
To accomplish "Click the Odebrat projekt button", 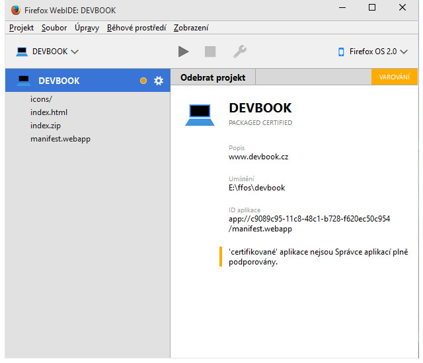I will coord(213,77).
